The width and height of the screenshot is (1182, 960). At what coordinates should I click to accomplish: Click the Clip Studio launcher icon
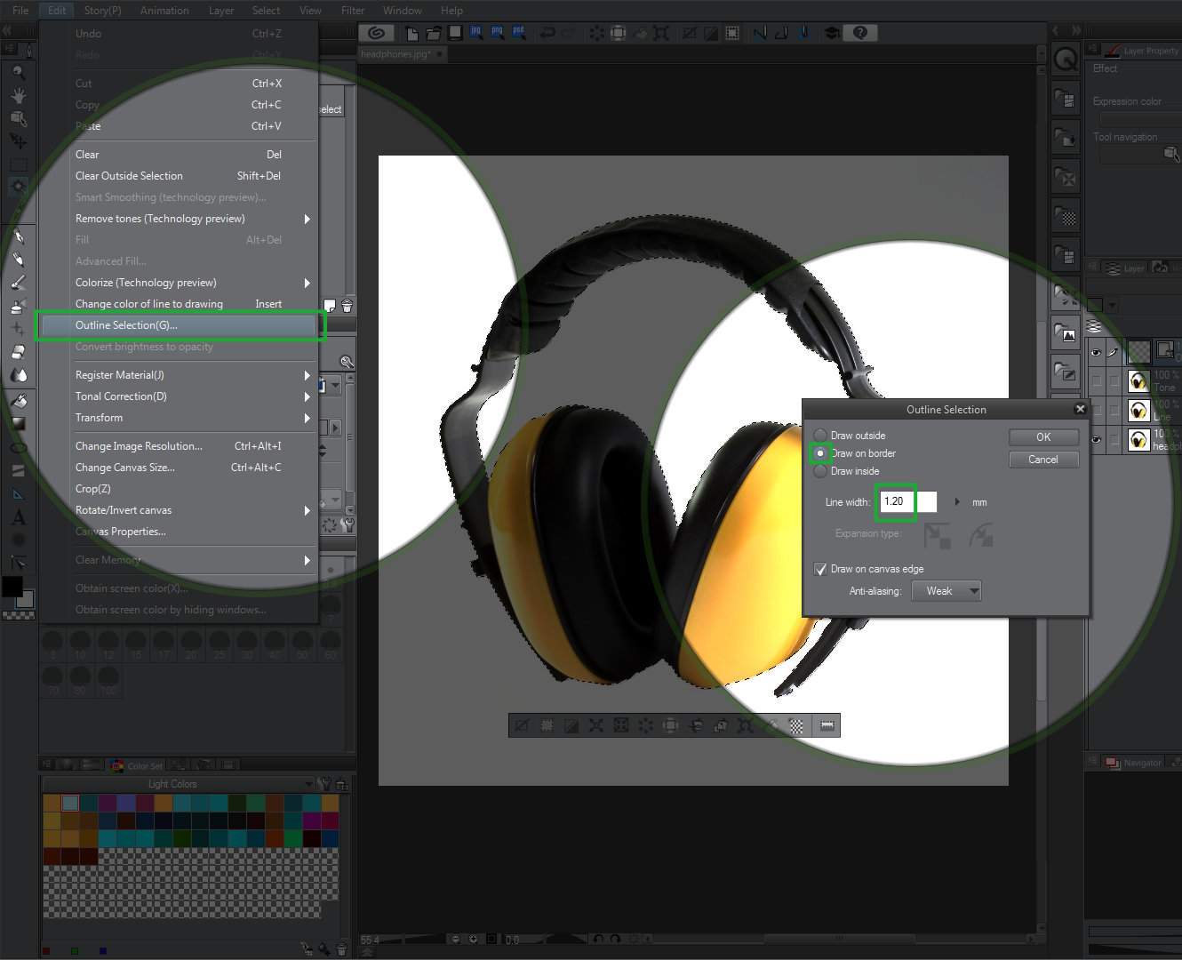click(377, 33)
